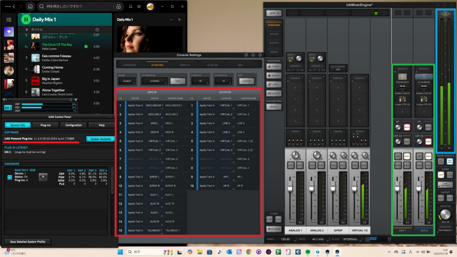This screenshot has height=257, width=457.
Task: Toggle PRE on the AUX 1 channel
Action: [x=397, y=156]
